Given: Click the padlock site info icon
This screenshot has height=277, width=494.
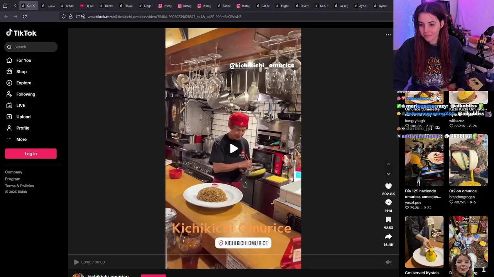Looking at the screenshot, I should coord(71,17).
